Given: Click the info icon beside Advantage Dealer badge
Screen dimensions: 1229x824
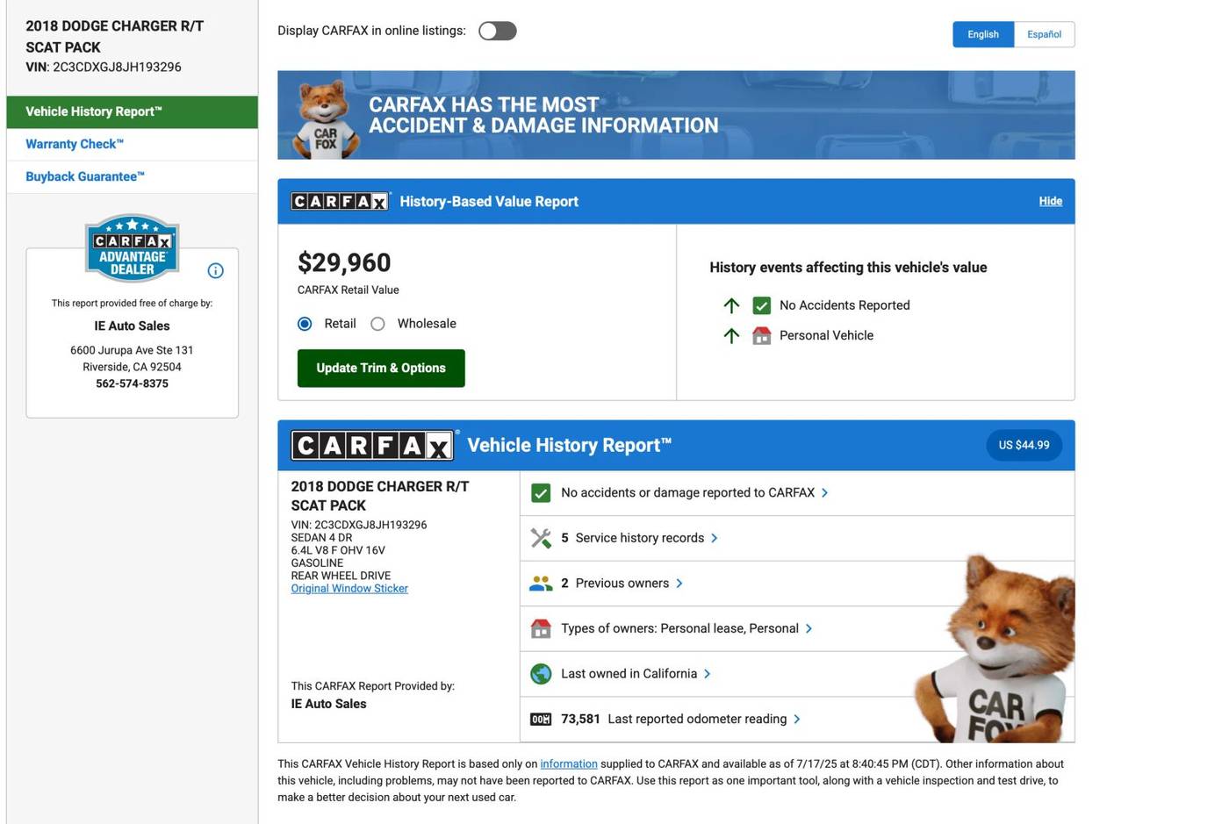Looking at the screenshot, I should coord(215,270).
